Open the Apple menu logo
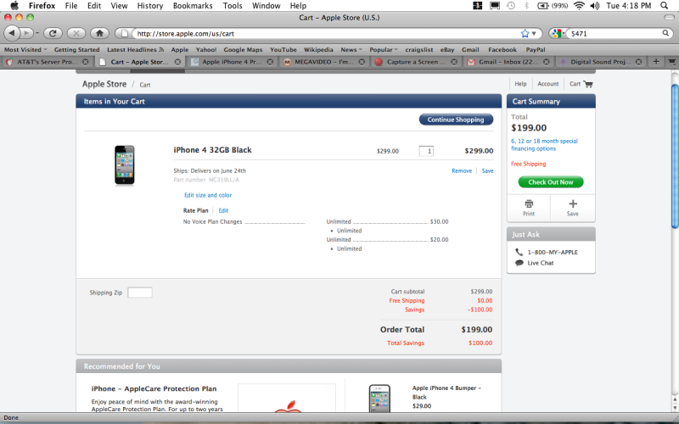This screenshot has width=679, height=424. point(14,6)
